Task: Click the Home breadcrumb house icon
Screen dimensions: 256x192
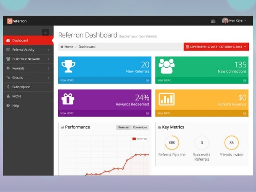Action: pos(62,46)
